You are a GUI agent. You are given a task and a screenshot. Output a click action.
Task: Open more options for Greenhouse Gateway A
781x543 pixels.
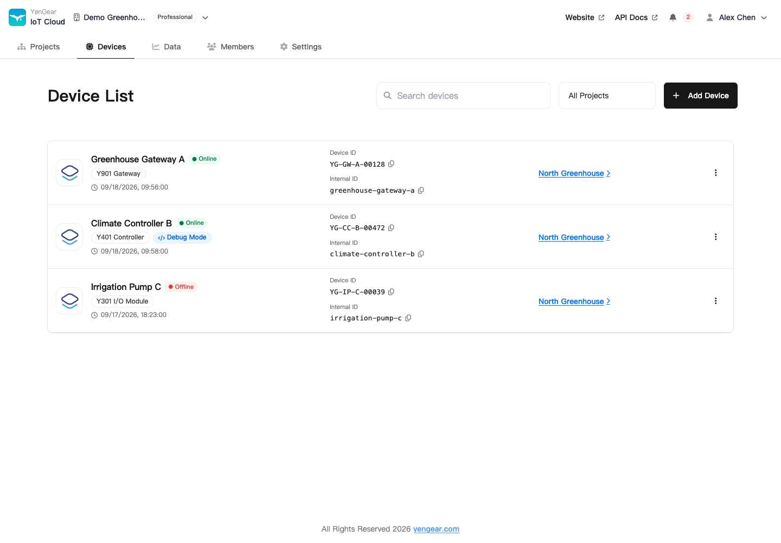pyautogui.click(x=715, y=173)
